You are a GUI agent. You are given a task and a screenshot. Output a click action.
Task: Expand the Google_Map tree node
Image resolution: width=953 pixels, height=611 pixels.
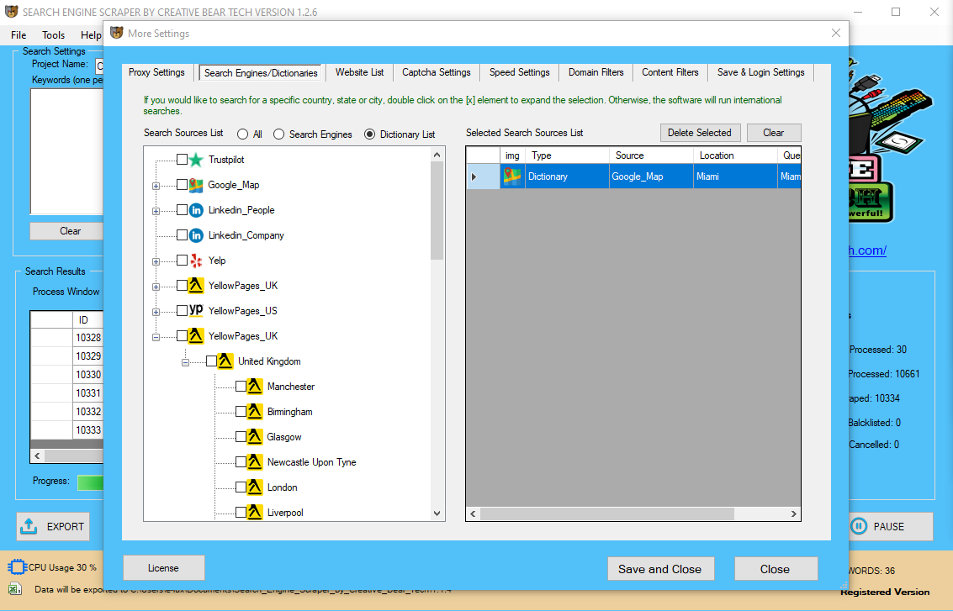[156, 186]
